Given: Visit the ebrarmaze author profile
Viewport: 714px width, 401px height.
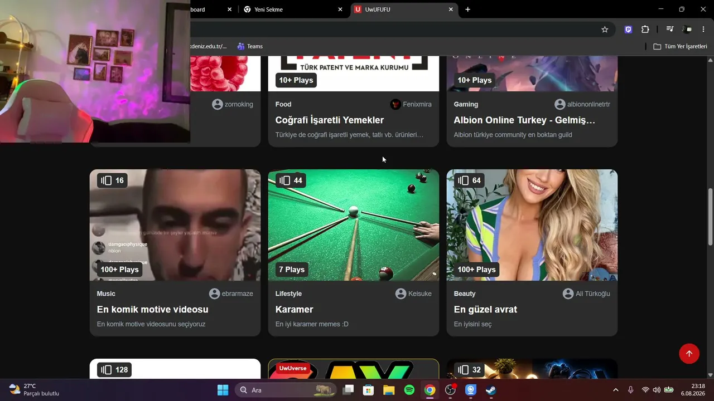Looking at the screenshot, I should [x=231, y=294].
